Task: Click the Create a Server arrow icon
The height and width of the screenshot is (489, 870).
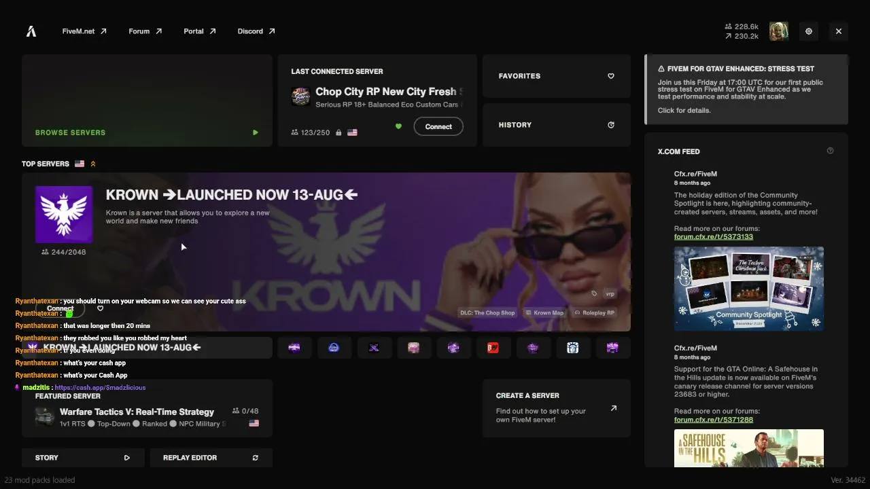Action: (x=614, y=408)
